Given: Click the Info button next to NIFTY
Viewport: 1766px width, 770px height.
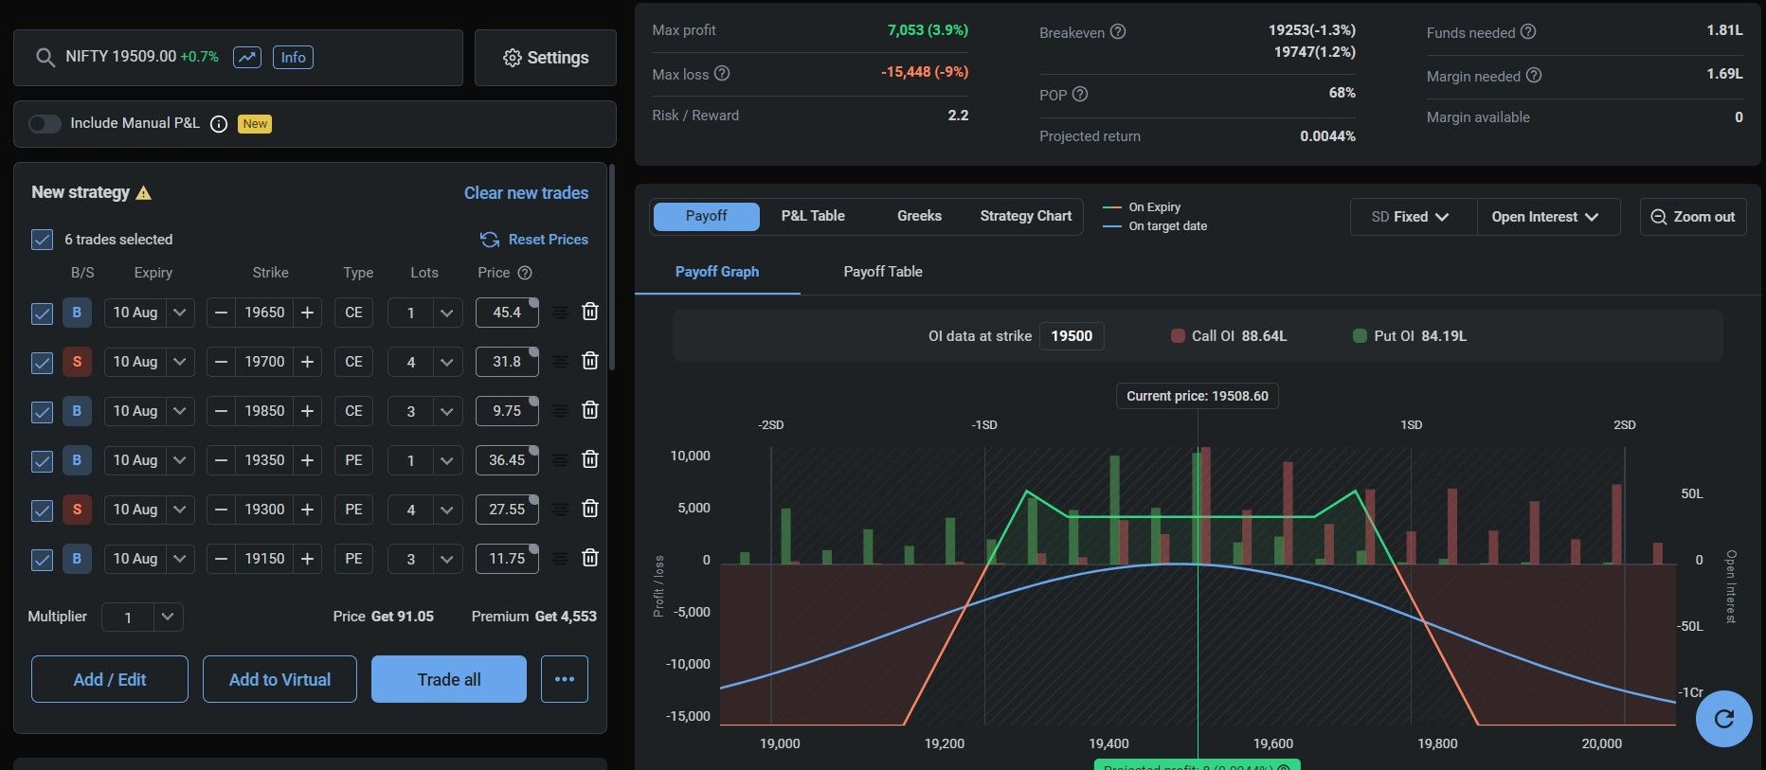Looking at the screenshot, I should 293,57.
